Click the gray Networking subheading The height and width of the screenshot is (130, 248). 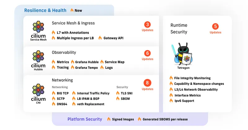(x=60, y=87)
